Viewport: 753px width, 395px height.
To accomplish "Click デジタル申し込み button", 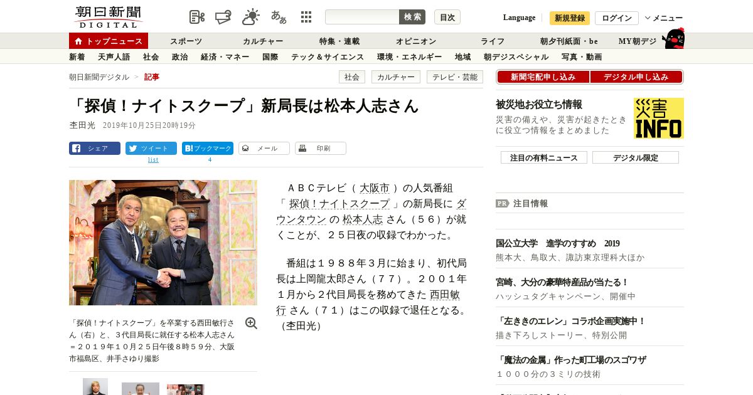I will [x=636, y=77].
